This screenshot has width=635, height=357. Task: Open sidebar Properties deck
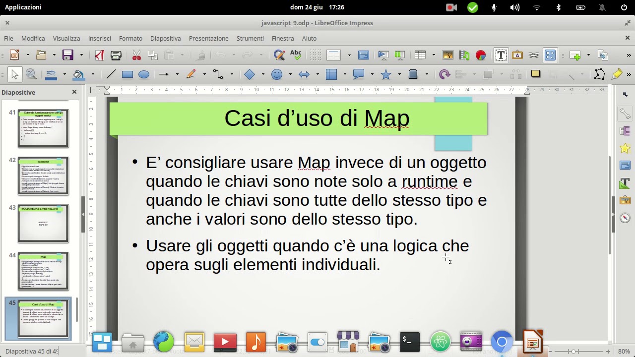(625, 114)
